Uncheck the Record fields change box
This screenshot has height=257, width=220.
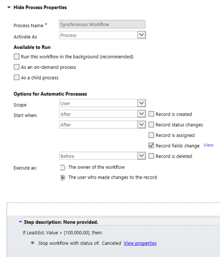[x=151, y=145]
